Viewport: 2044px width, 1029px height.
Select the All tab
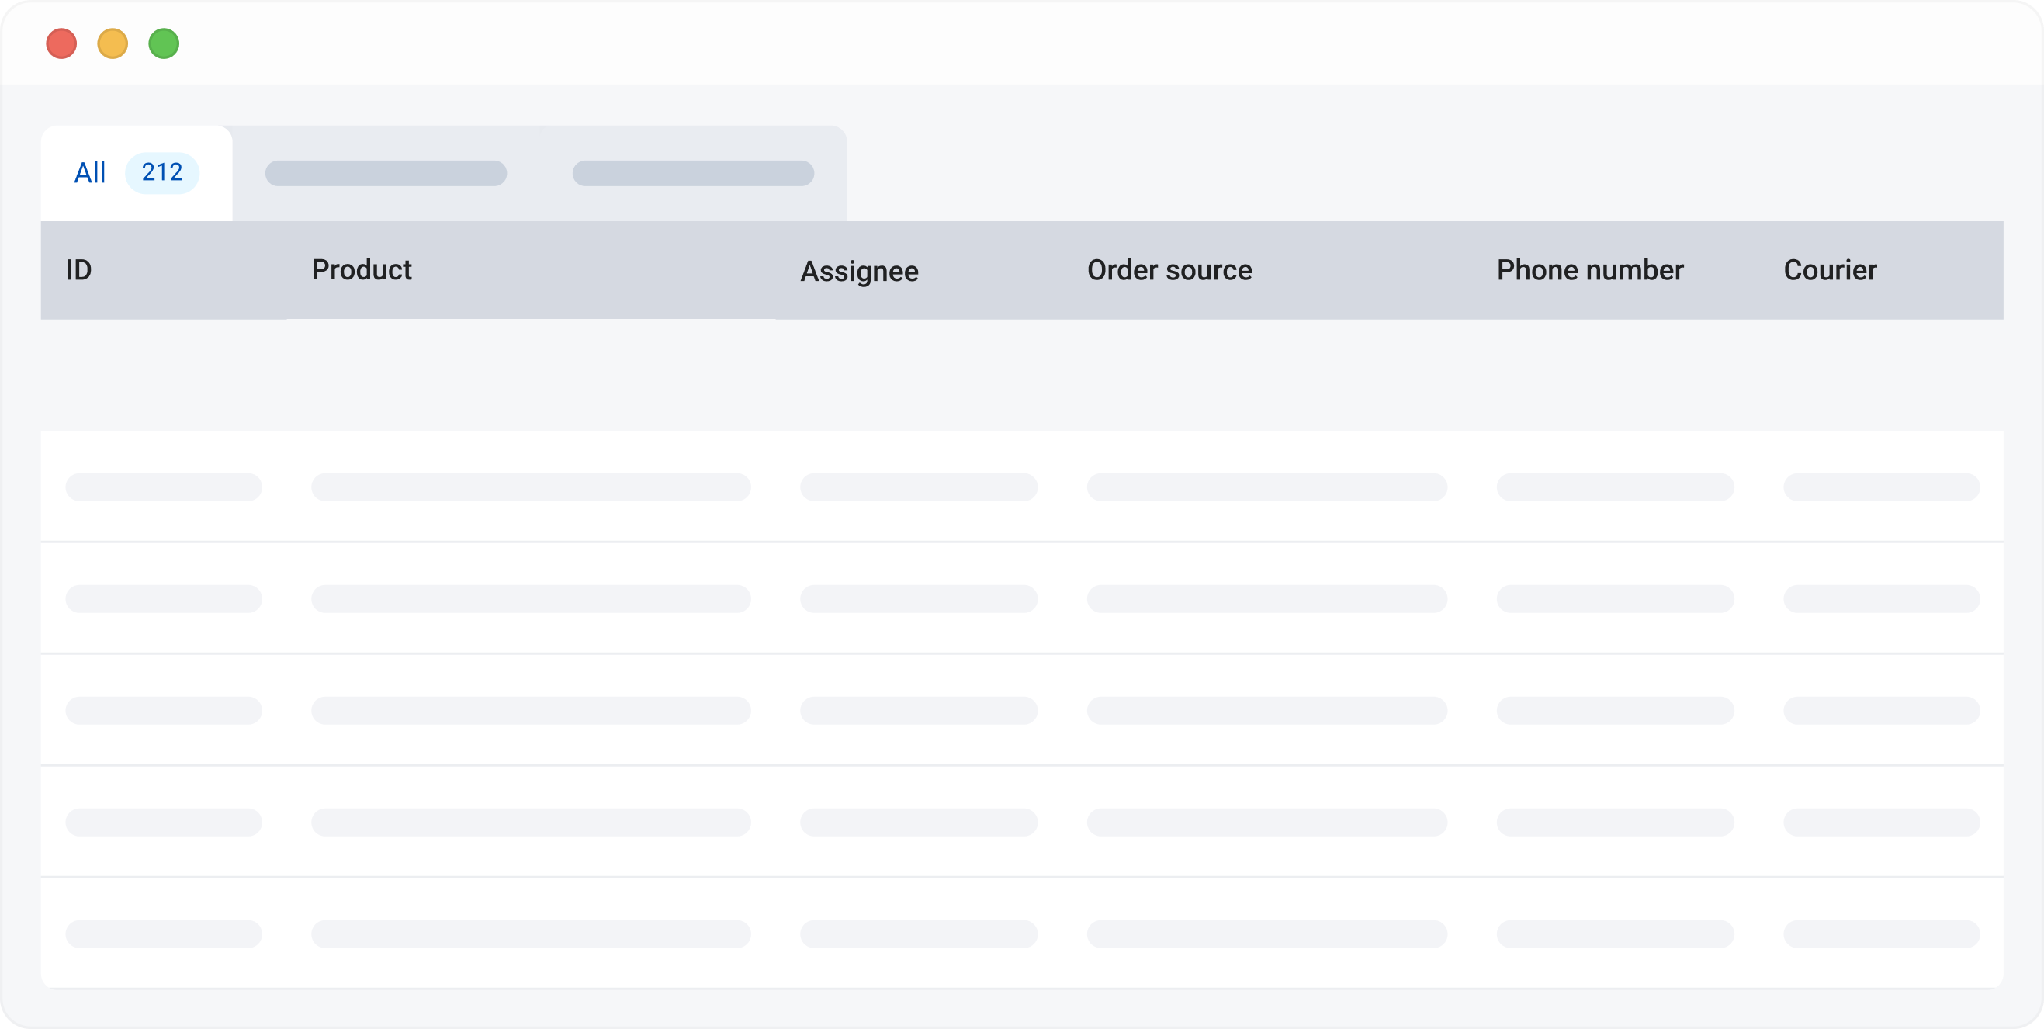90,173
